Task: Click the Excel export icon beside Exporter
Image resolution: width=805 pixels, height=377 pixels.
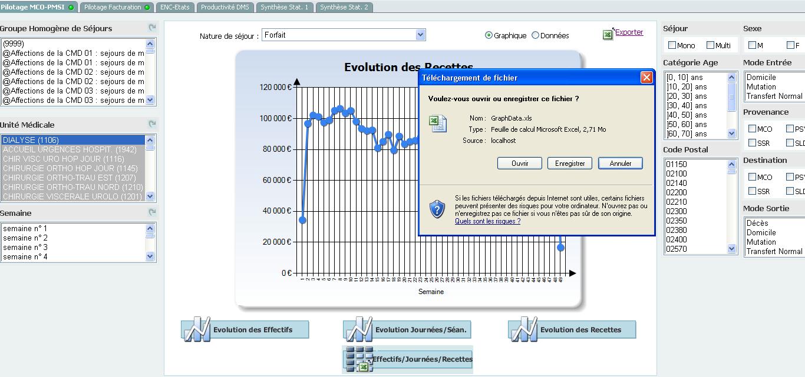Action: pyautogui.click(x=608, y=35)
